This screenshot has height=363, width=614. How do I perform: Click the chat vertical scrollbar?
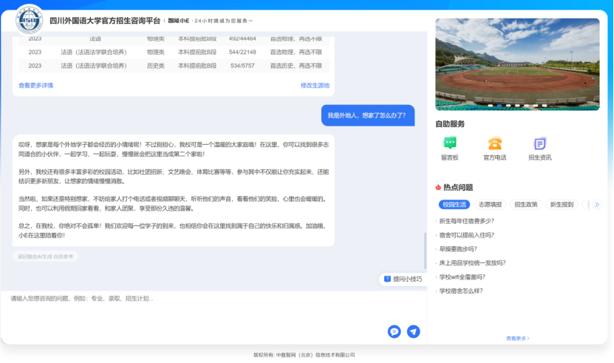click(424, 251)
